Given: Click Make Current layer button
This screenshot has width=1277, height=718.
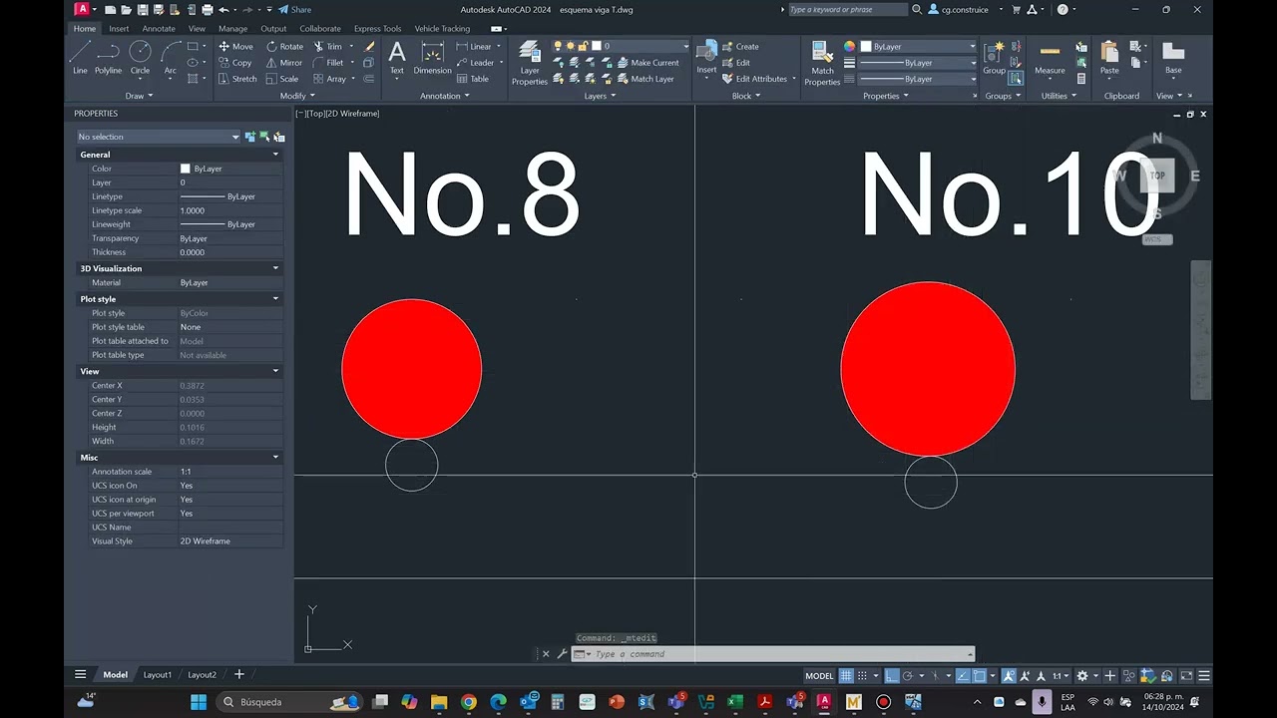Looking at the screenshot, I should (x=647, y=63).
